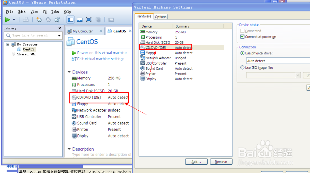Screen dimensions: 310x173
Task: Toggle the show library sidebar toolbar icon
Action: (x=71, y=19)
